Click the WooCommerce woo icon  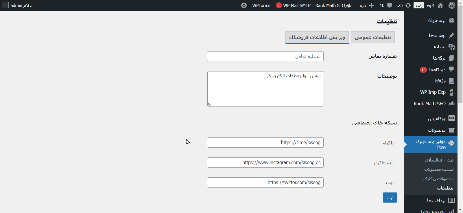(451, 118)
